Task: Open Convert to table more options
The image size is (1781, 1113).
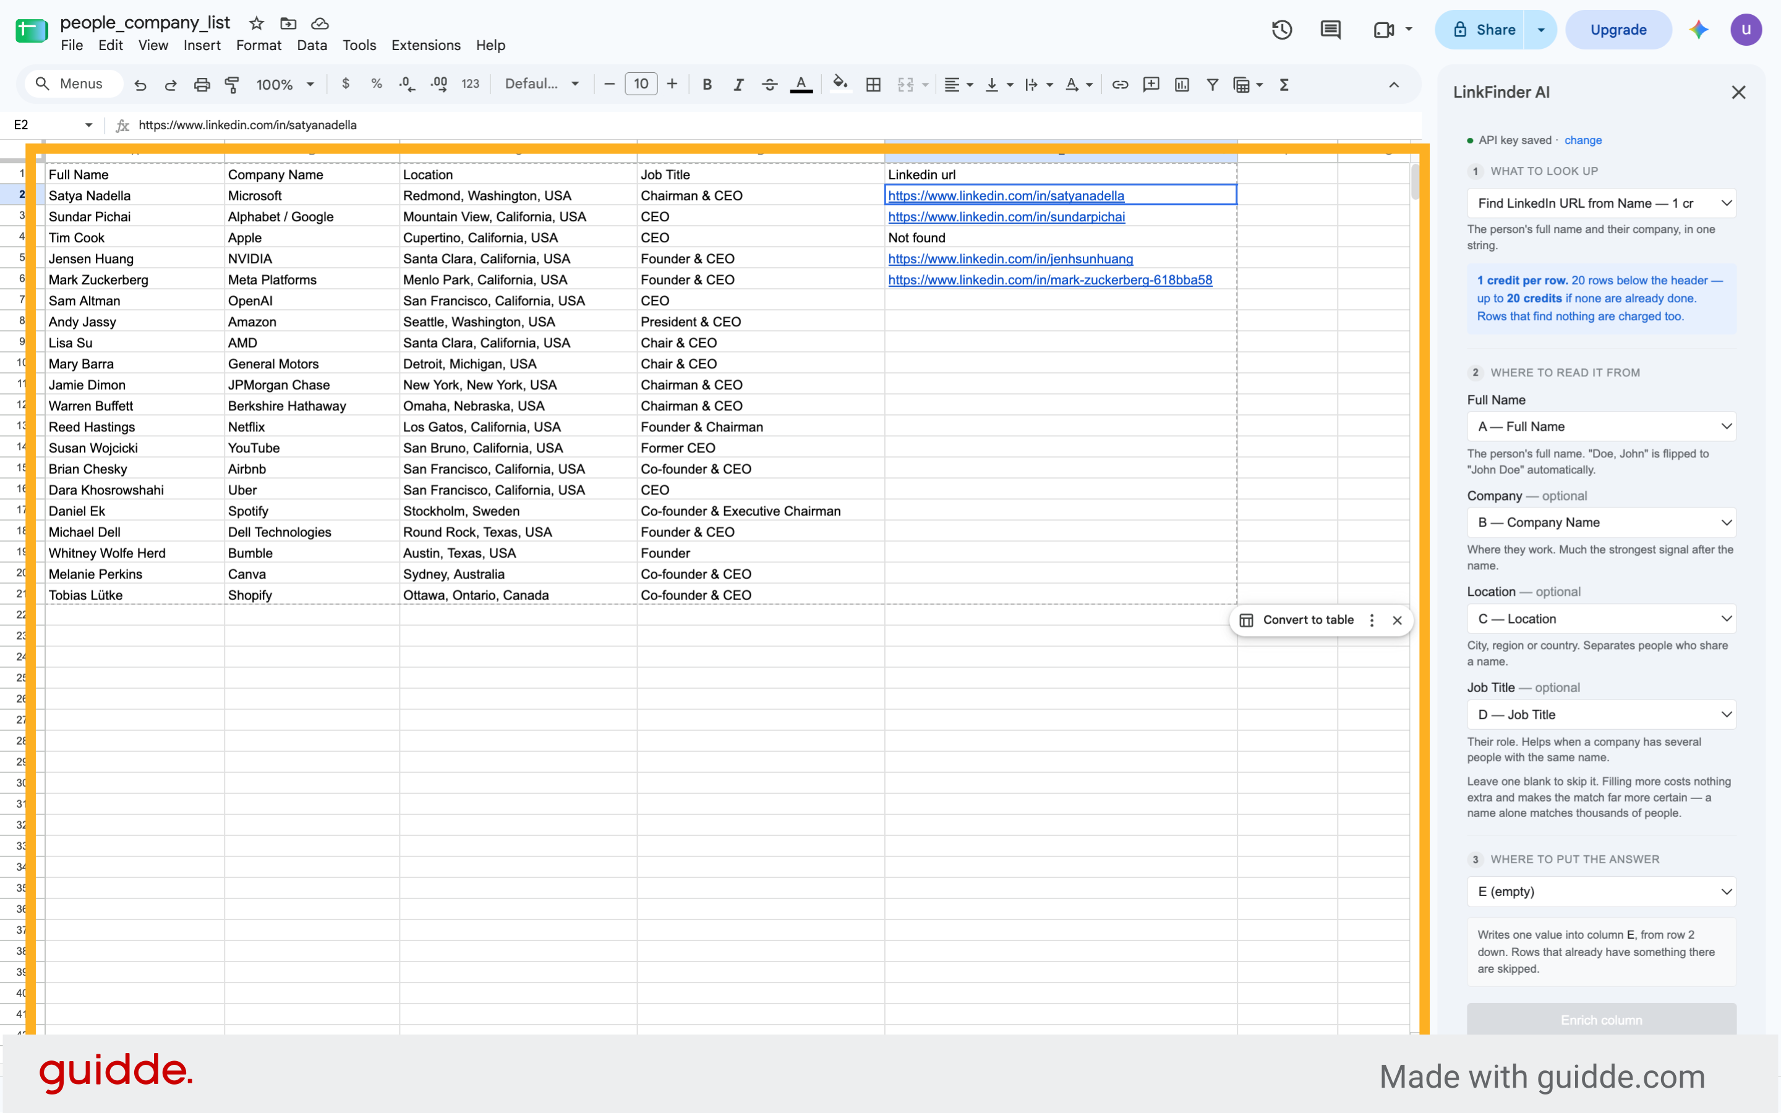Action: click(x=1372, y=620)
